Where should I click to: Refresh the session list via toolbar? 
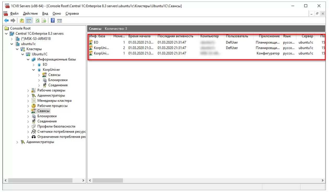coord(38,21)
